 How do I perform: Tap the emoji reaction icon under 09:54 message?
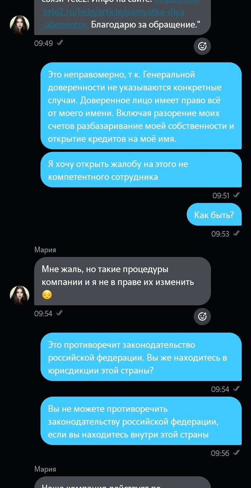(202, 316)
